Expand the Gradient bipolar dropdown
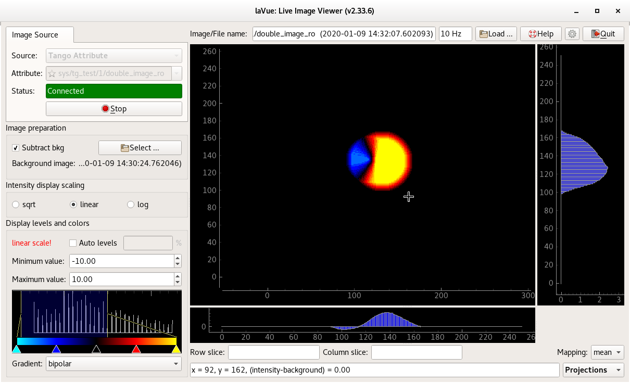This screenshot has width=630, height=383. 114,364
